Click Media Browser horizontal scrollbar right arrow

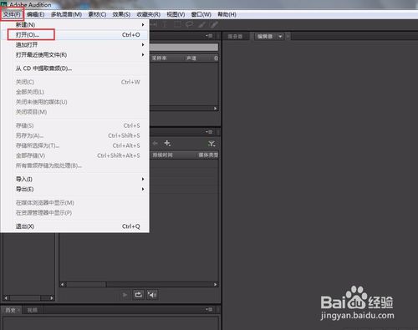tap(215, 284)
